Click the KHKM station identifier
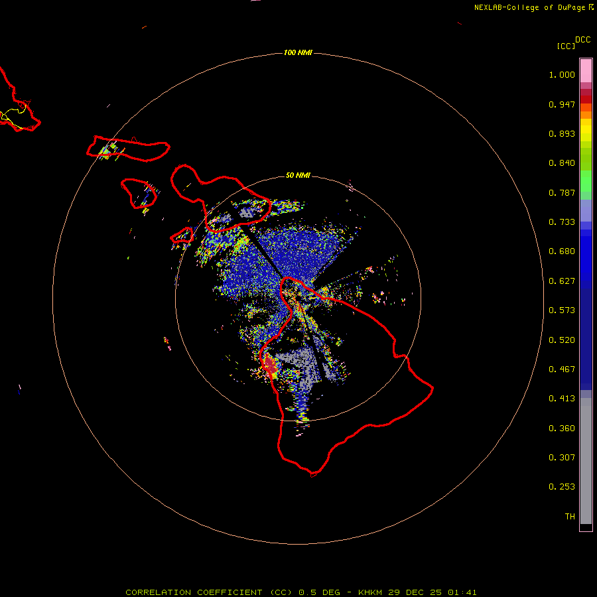Viewport: 597px width, 597px height. click(369, 592)
